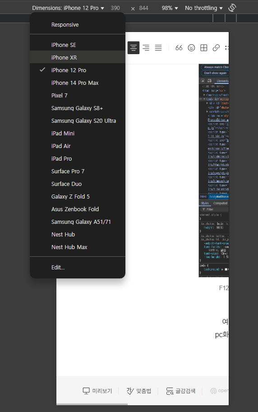Screen dimensions: 258x412
Task: Insert a table with grid icon
Action: pos(203,48)
